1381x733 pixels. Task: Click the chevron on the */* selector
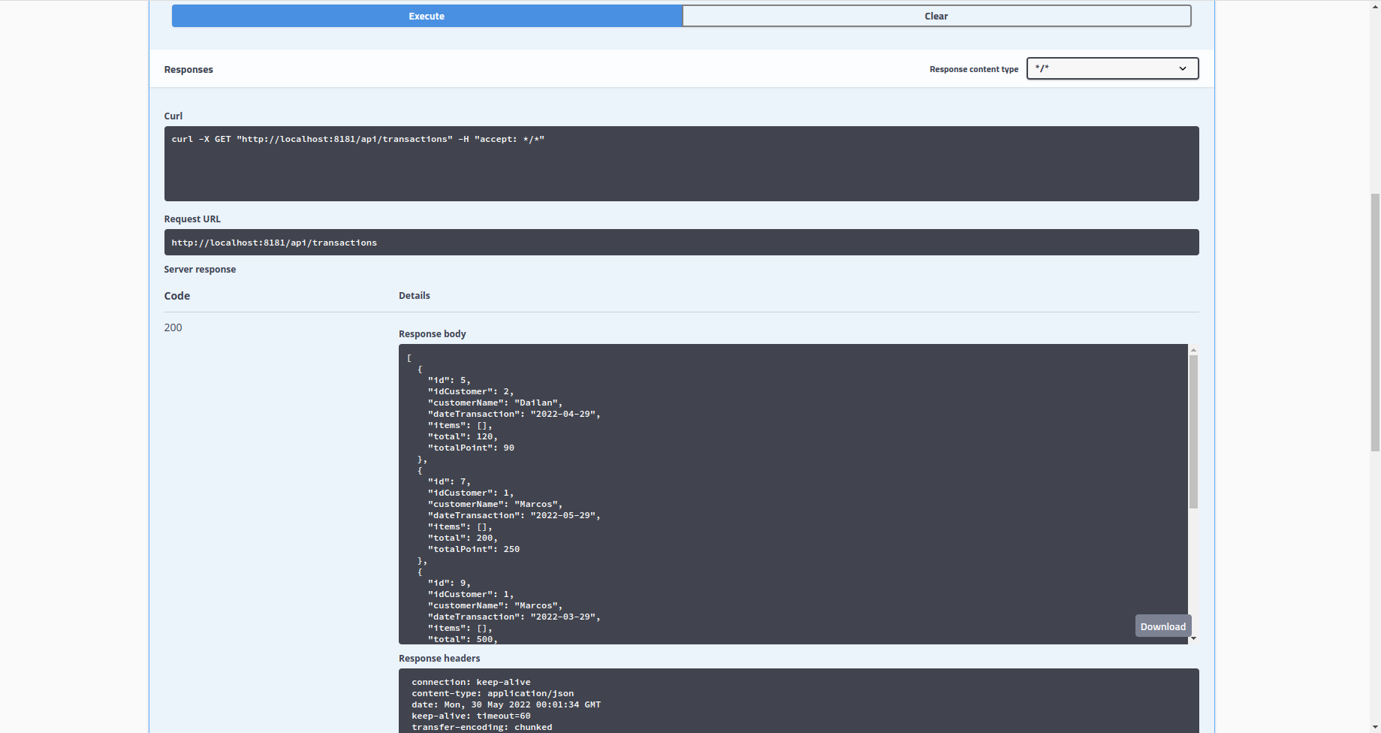pyautogui.click(x=1182, y=68)
